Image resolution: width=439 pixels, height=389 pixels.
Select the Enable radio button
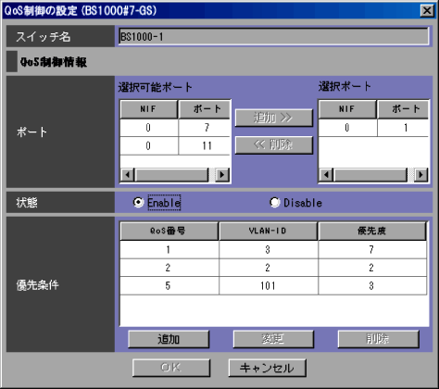click(x=138, y=203)
